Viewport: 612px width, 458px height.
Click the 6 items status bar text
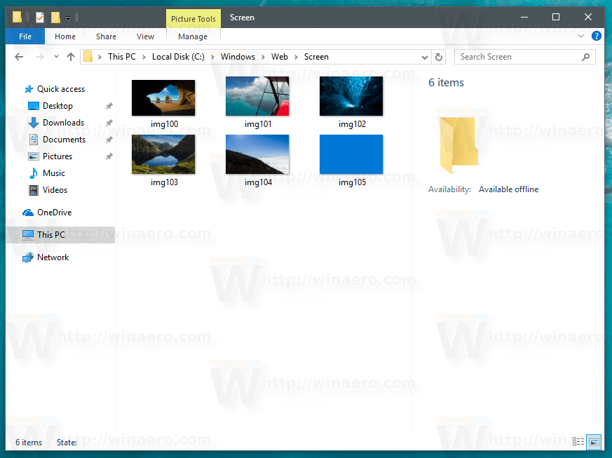click(29, 443)
